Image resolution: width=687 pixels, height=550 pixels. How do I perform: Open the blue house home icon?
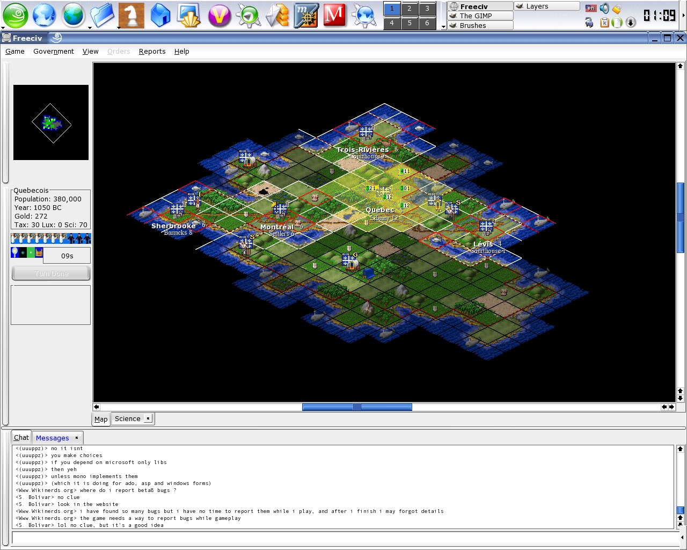pos(160,15)
